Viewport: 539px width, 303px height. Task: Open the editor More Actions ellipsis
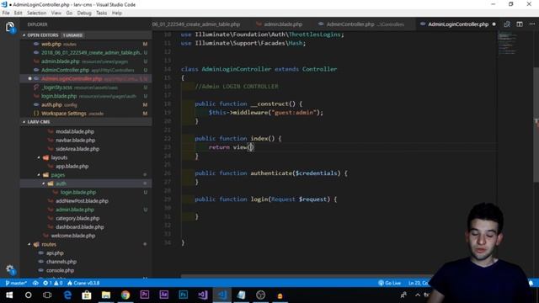tap(531, 24)
